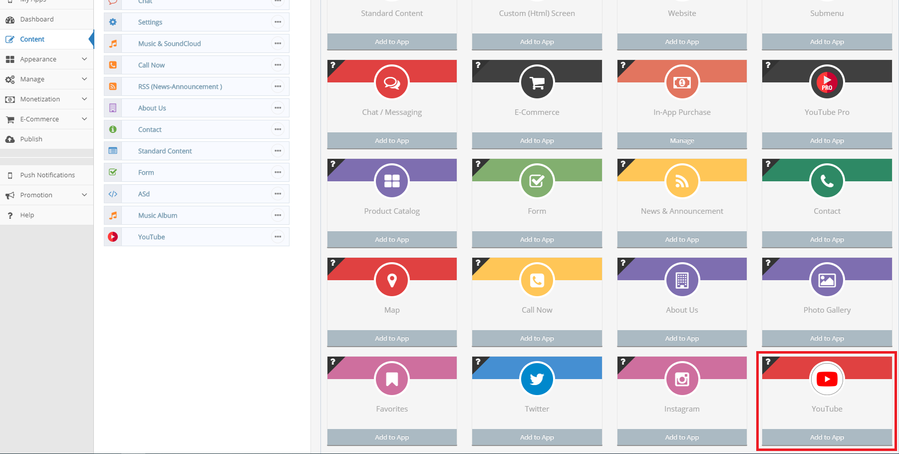Go to Dashboard in sidebar

[x=46, y=19]
